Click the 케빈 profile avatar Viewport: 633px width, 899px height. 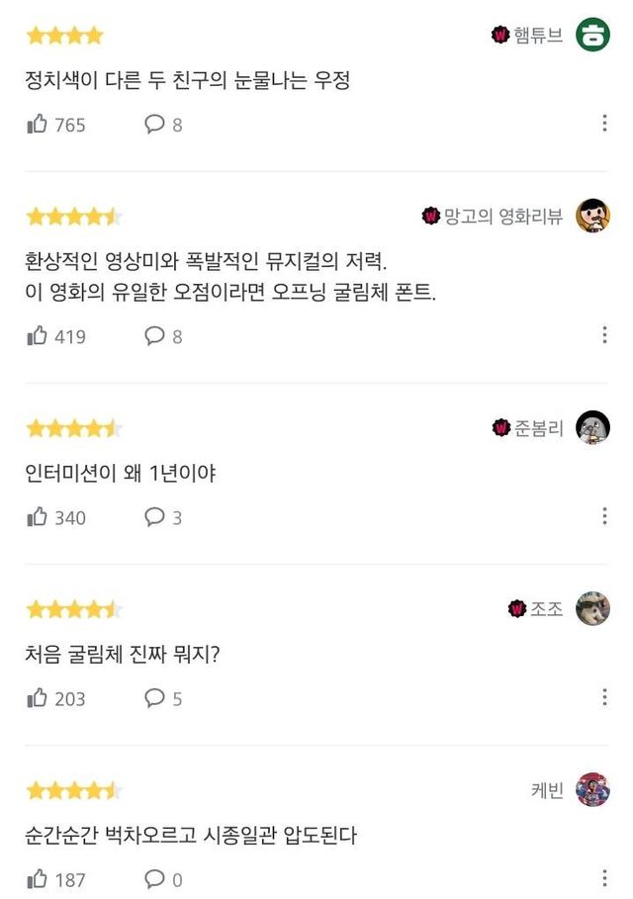[592, 789]
